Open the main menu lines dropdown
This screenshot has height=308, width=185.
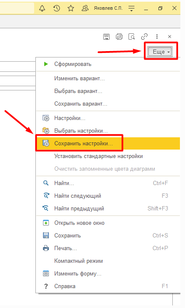click(x=131, y=8)
